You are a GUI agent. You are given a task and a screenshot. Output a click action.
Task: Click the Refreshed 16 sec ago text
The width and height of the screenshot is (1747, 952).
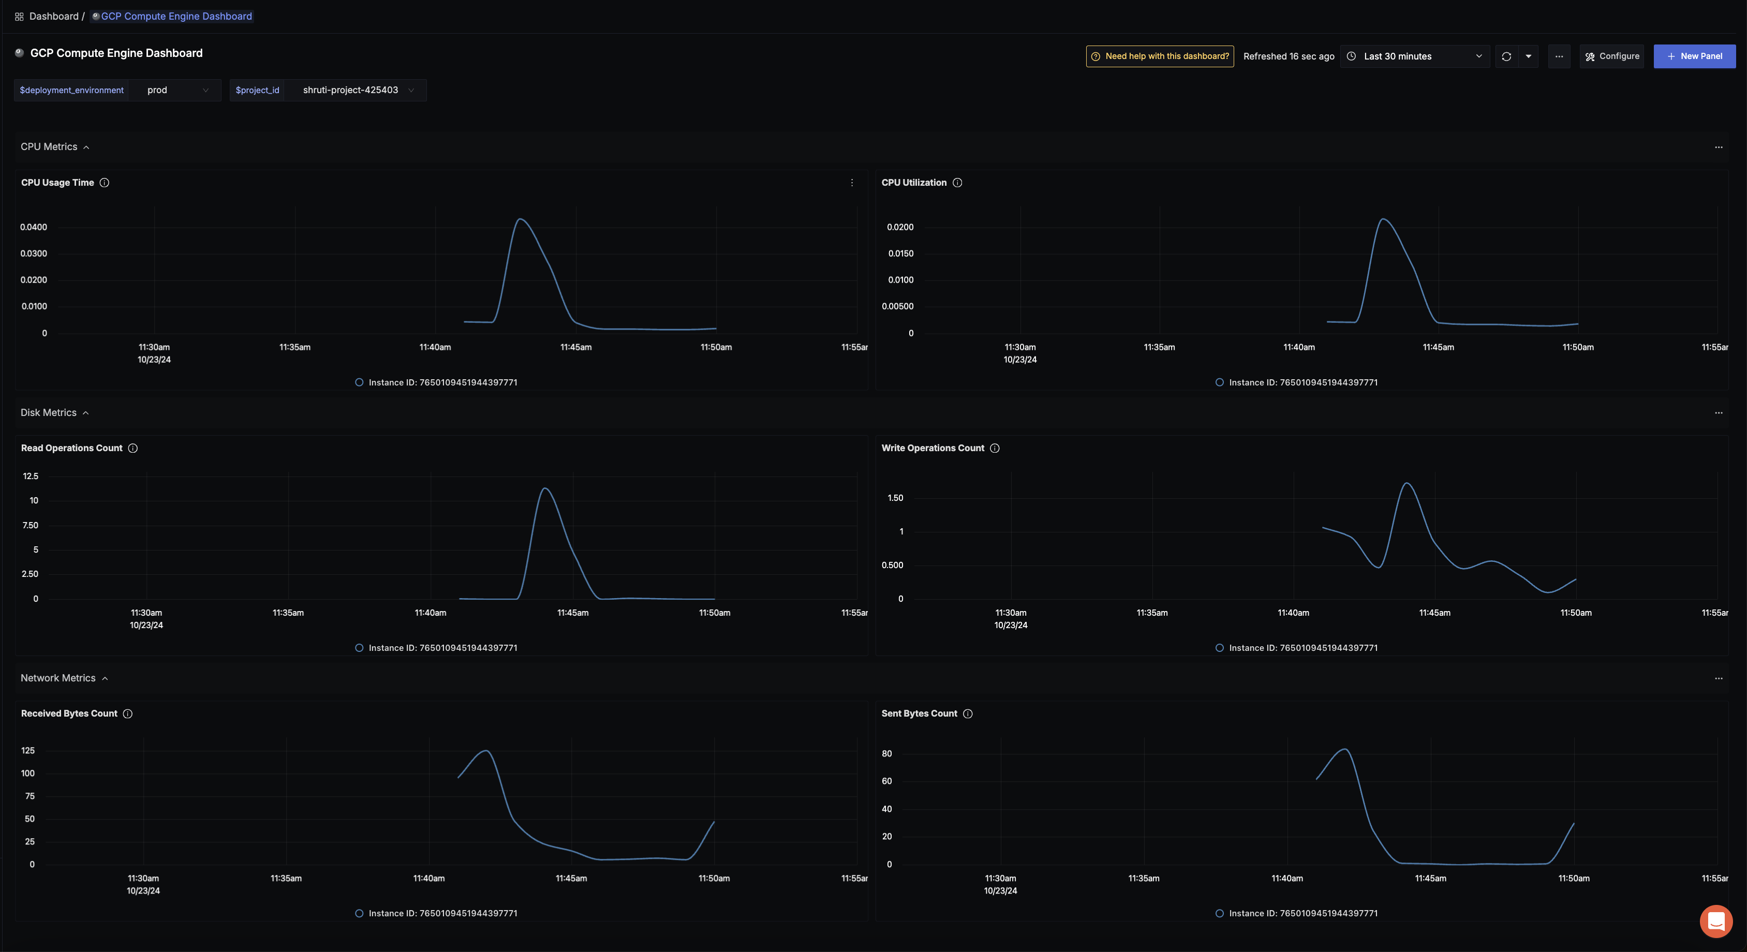click(x=1289, y=56)
